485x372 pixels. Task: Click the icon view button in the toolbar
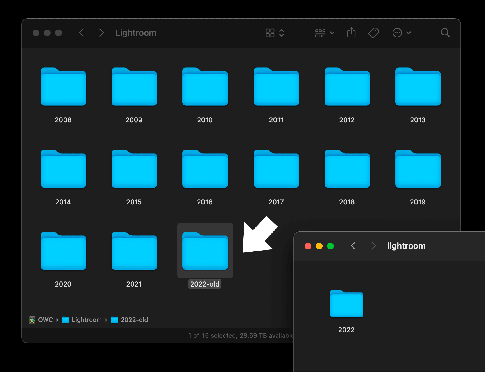point(270,33)
